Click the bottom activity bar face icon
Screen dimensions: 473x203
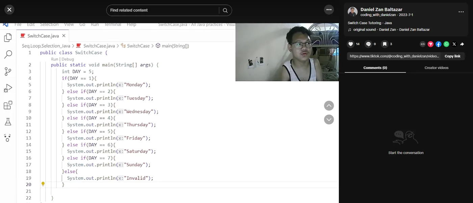coord(7,138)
